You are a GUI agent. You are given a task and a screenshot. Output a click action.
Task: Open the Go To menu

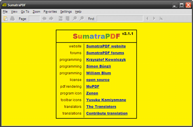[x=25, y=12]
